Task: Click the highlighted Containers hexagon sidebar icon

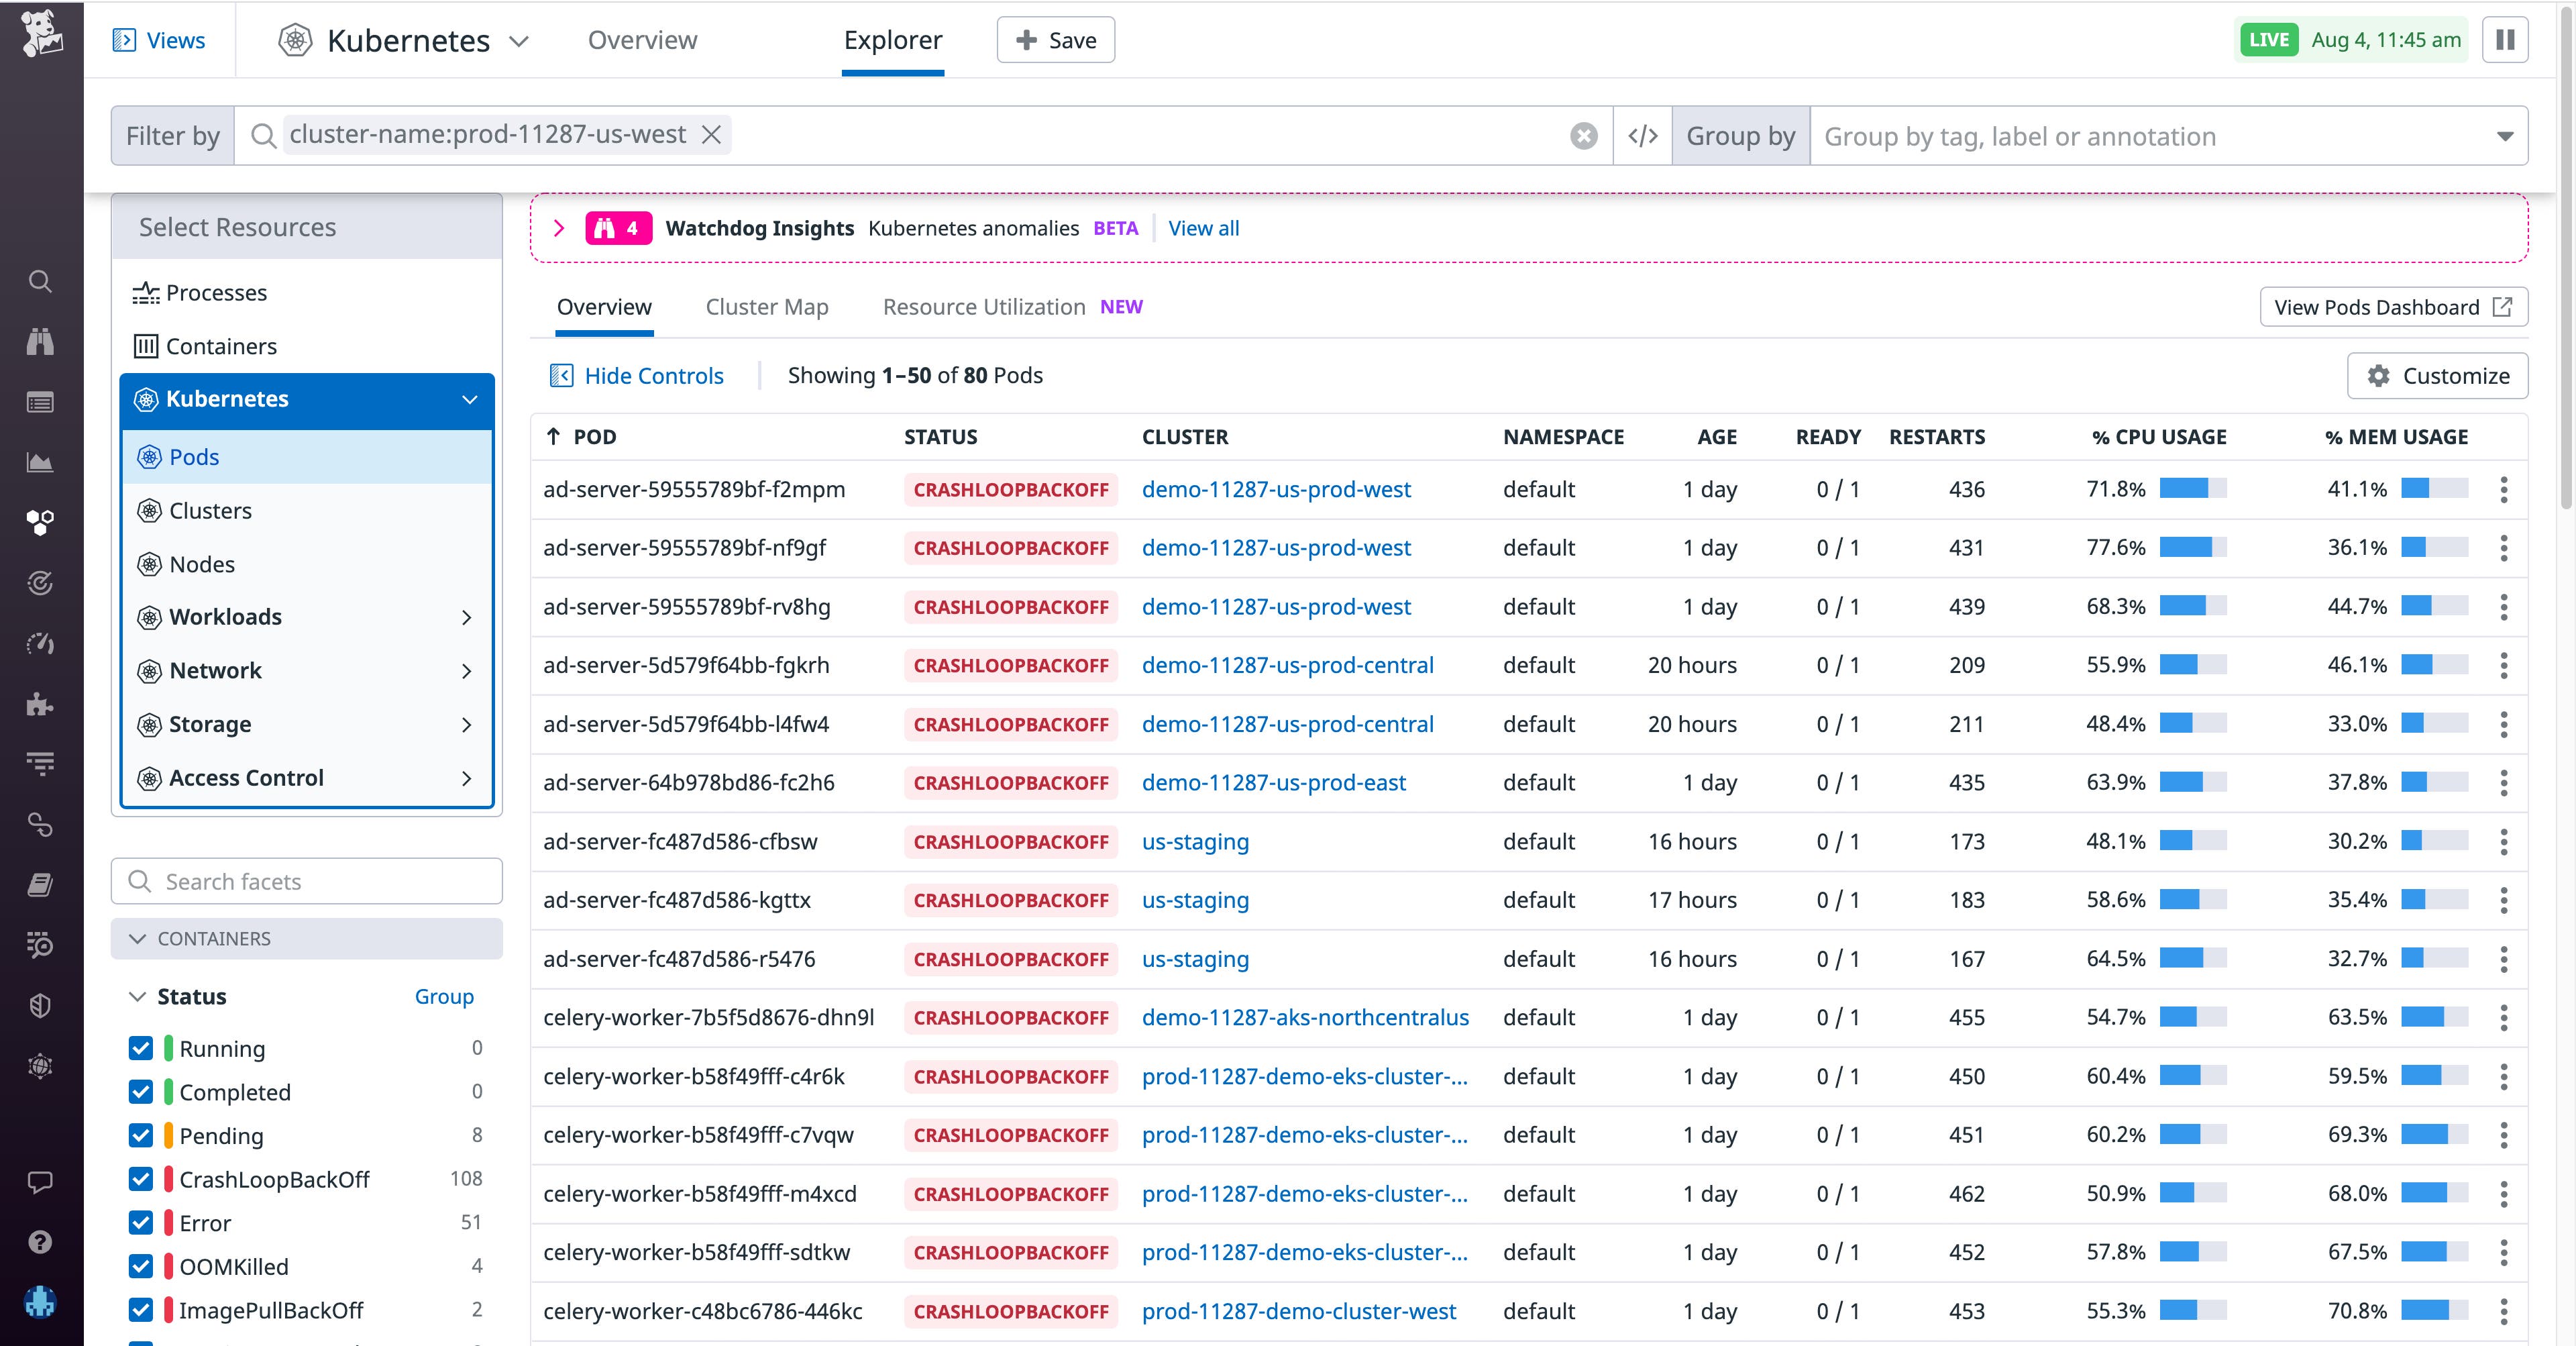Action: point(40,522)
